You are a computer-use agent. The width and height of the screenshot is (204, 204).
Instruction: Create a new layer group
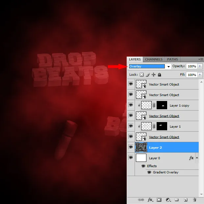(x=177, y=200)
